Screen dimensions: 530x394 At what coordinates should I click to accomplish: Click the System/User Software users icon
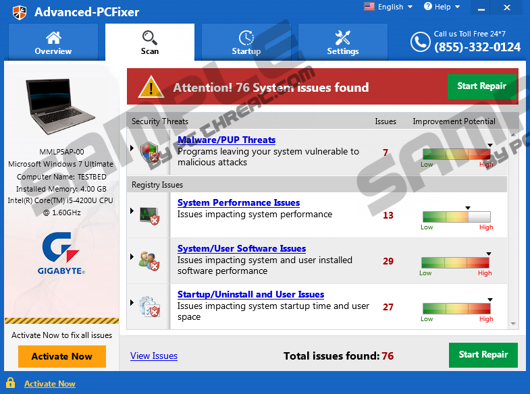tap(149, 261)
